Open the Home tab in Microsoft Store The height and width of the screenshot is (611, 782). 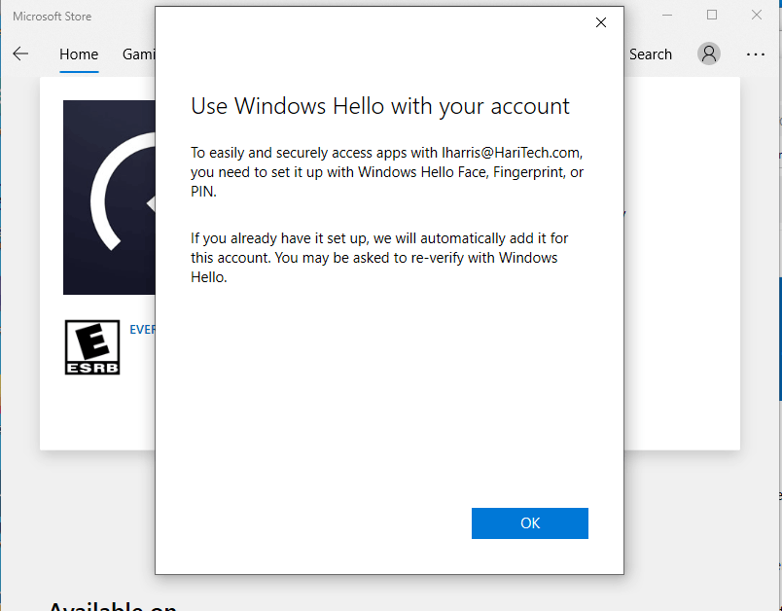click(x=79, y=54)
